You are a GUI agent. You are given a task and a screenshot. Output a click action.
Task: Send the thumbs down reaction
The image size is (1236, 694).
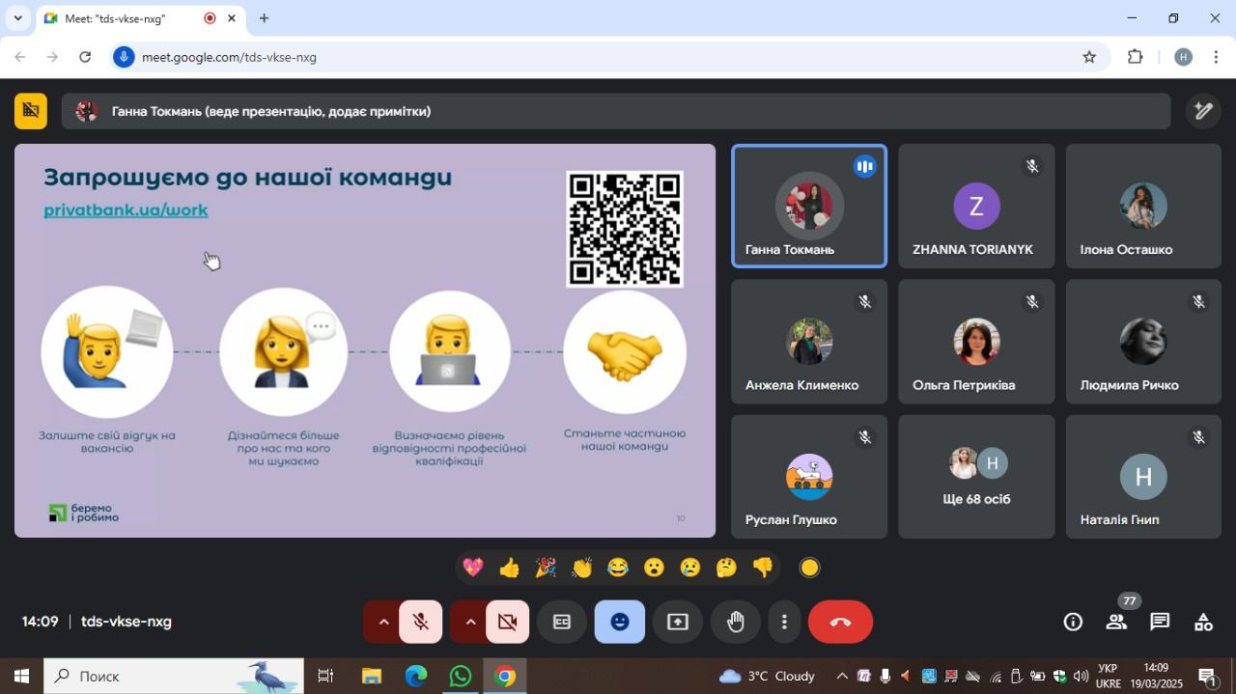[763, 568]
